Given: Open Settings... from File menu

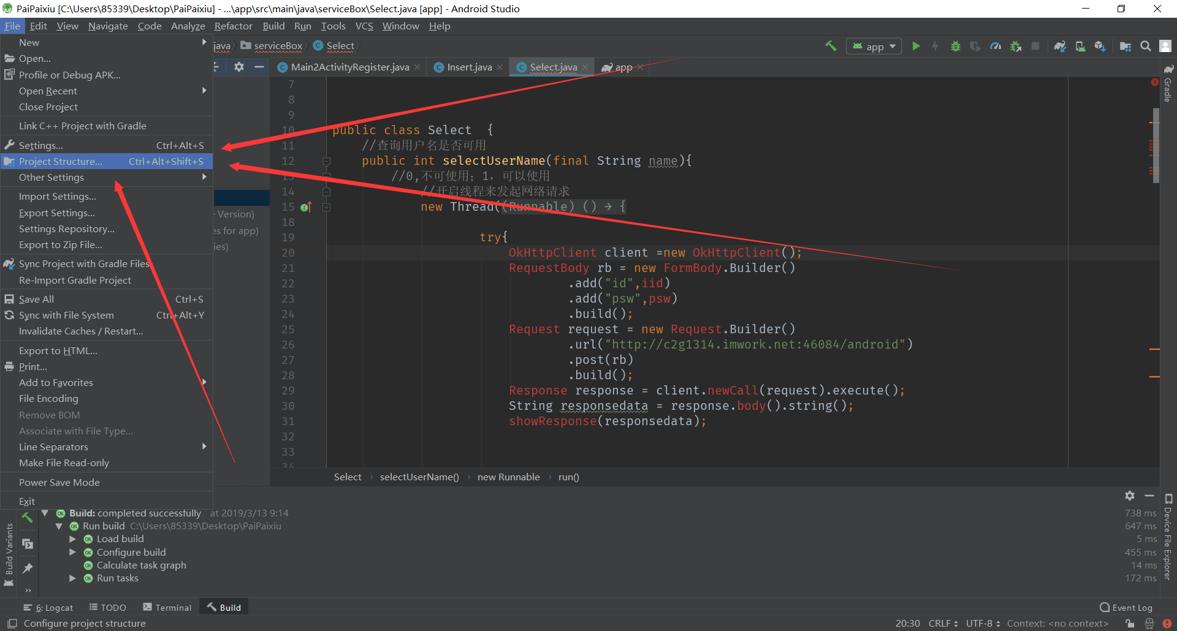Looking at the screenshot, I should click(107, 145).
